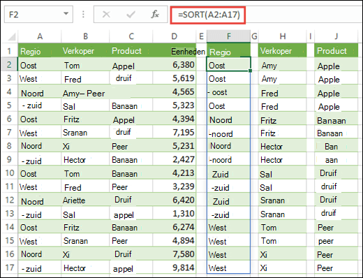363x278 pixels.
Task: Click the Eenheden header cell
Action: [175, 51]
